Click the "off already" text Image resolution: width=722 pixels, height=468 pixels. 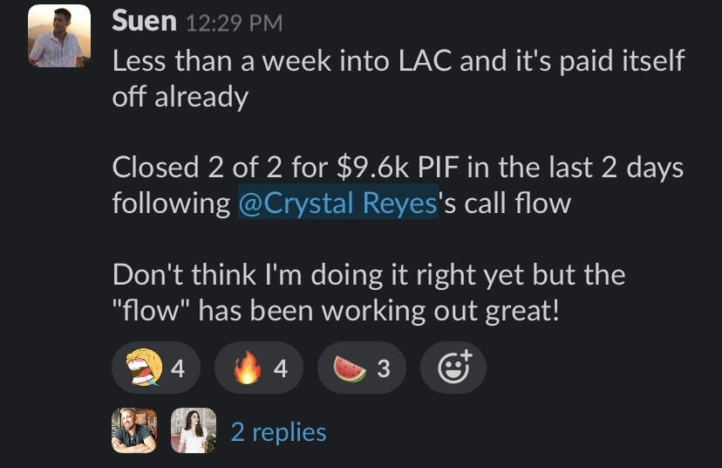point(180,96)
